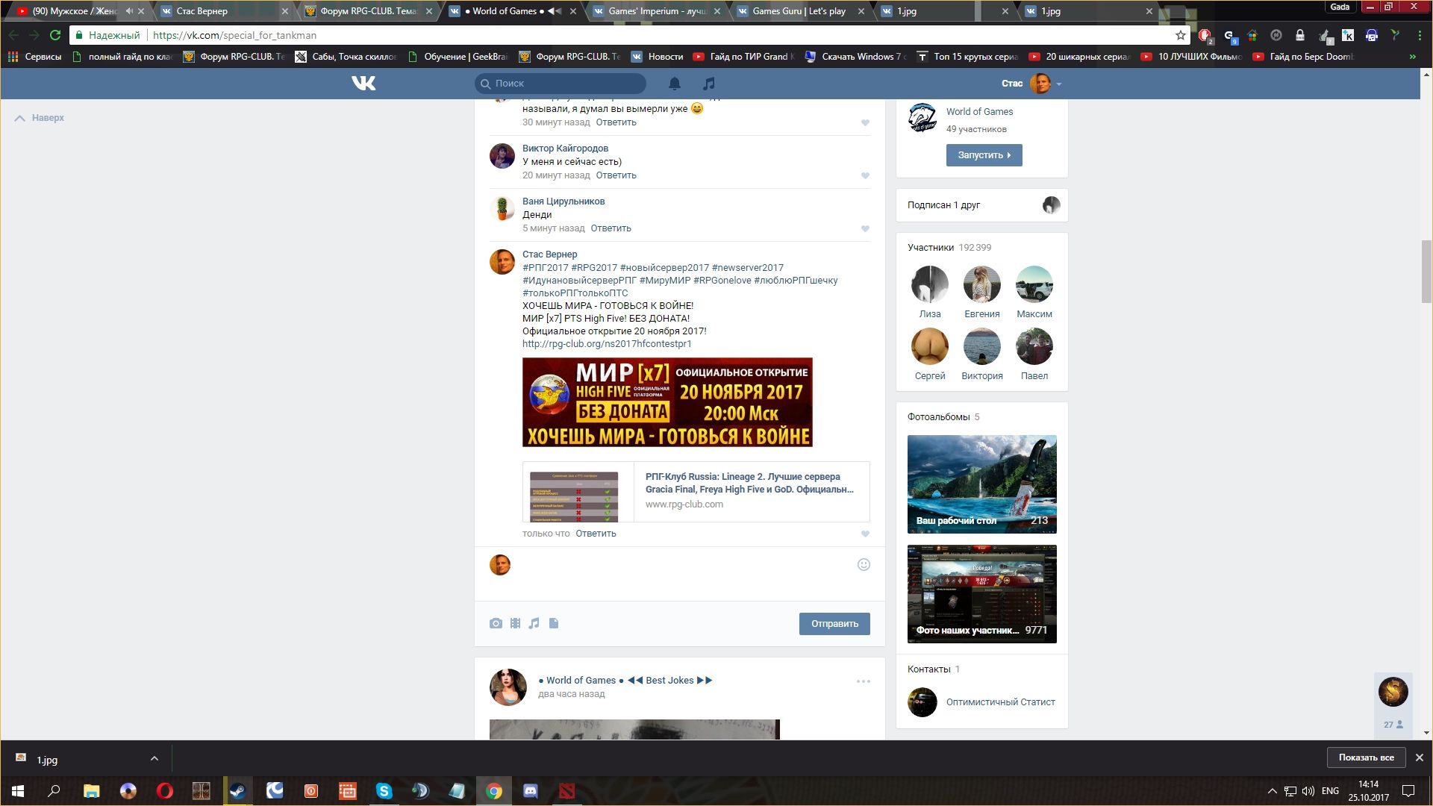Like the comment by Виктор Кайгородов

[865, 176]
